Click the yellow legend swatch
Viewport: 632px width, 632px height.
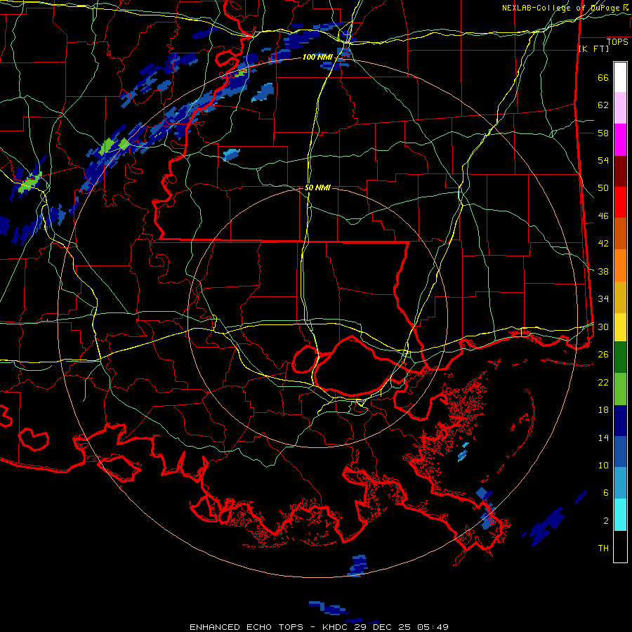tap(620, 327)
